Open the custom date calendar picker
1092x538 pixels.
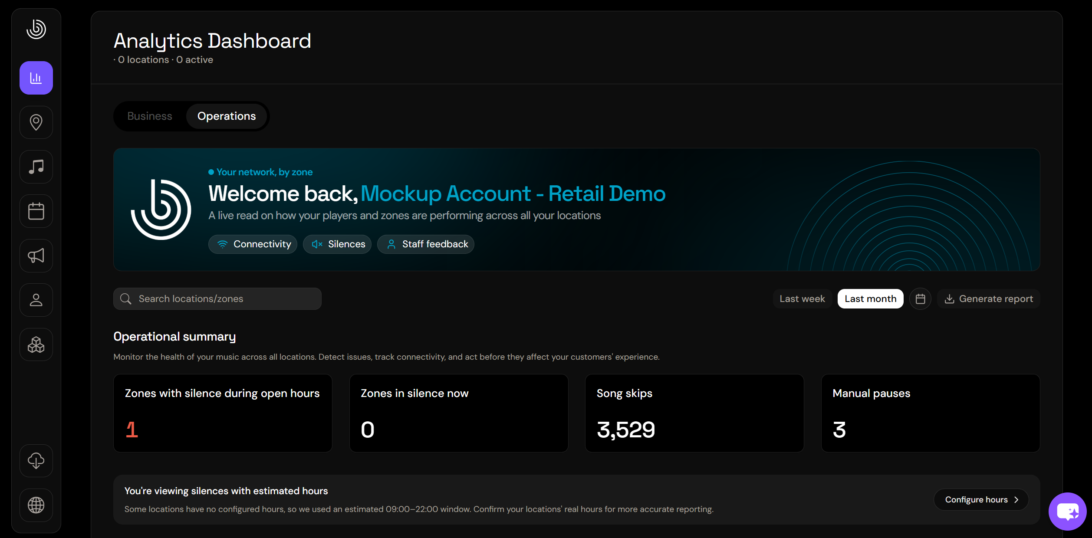click(x=920, y=299)
